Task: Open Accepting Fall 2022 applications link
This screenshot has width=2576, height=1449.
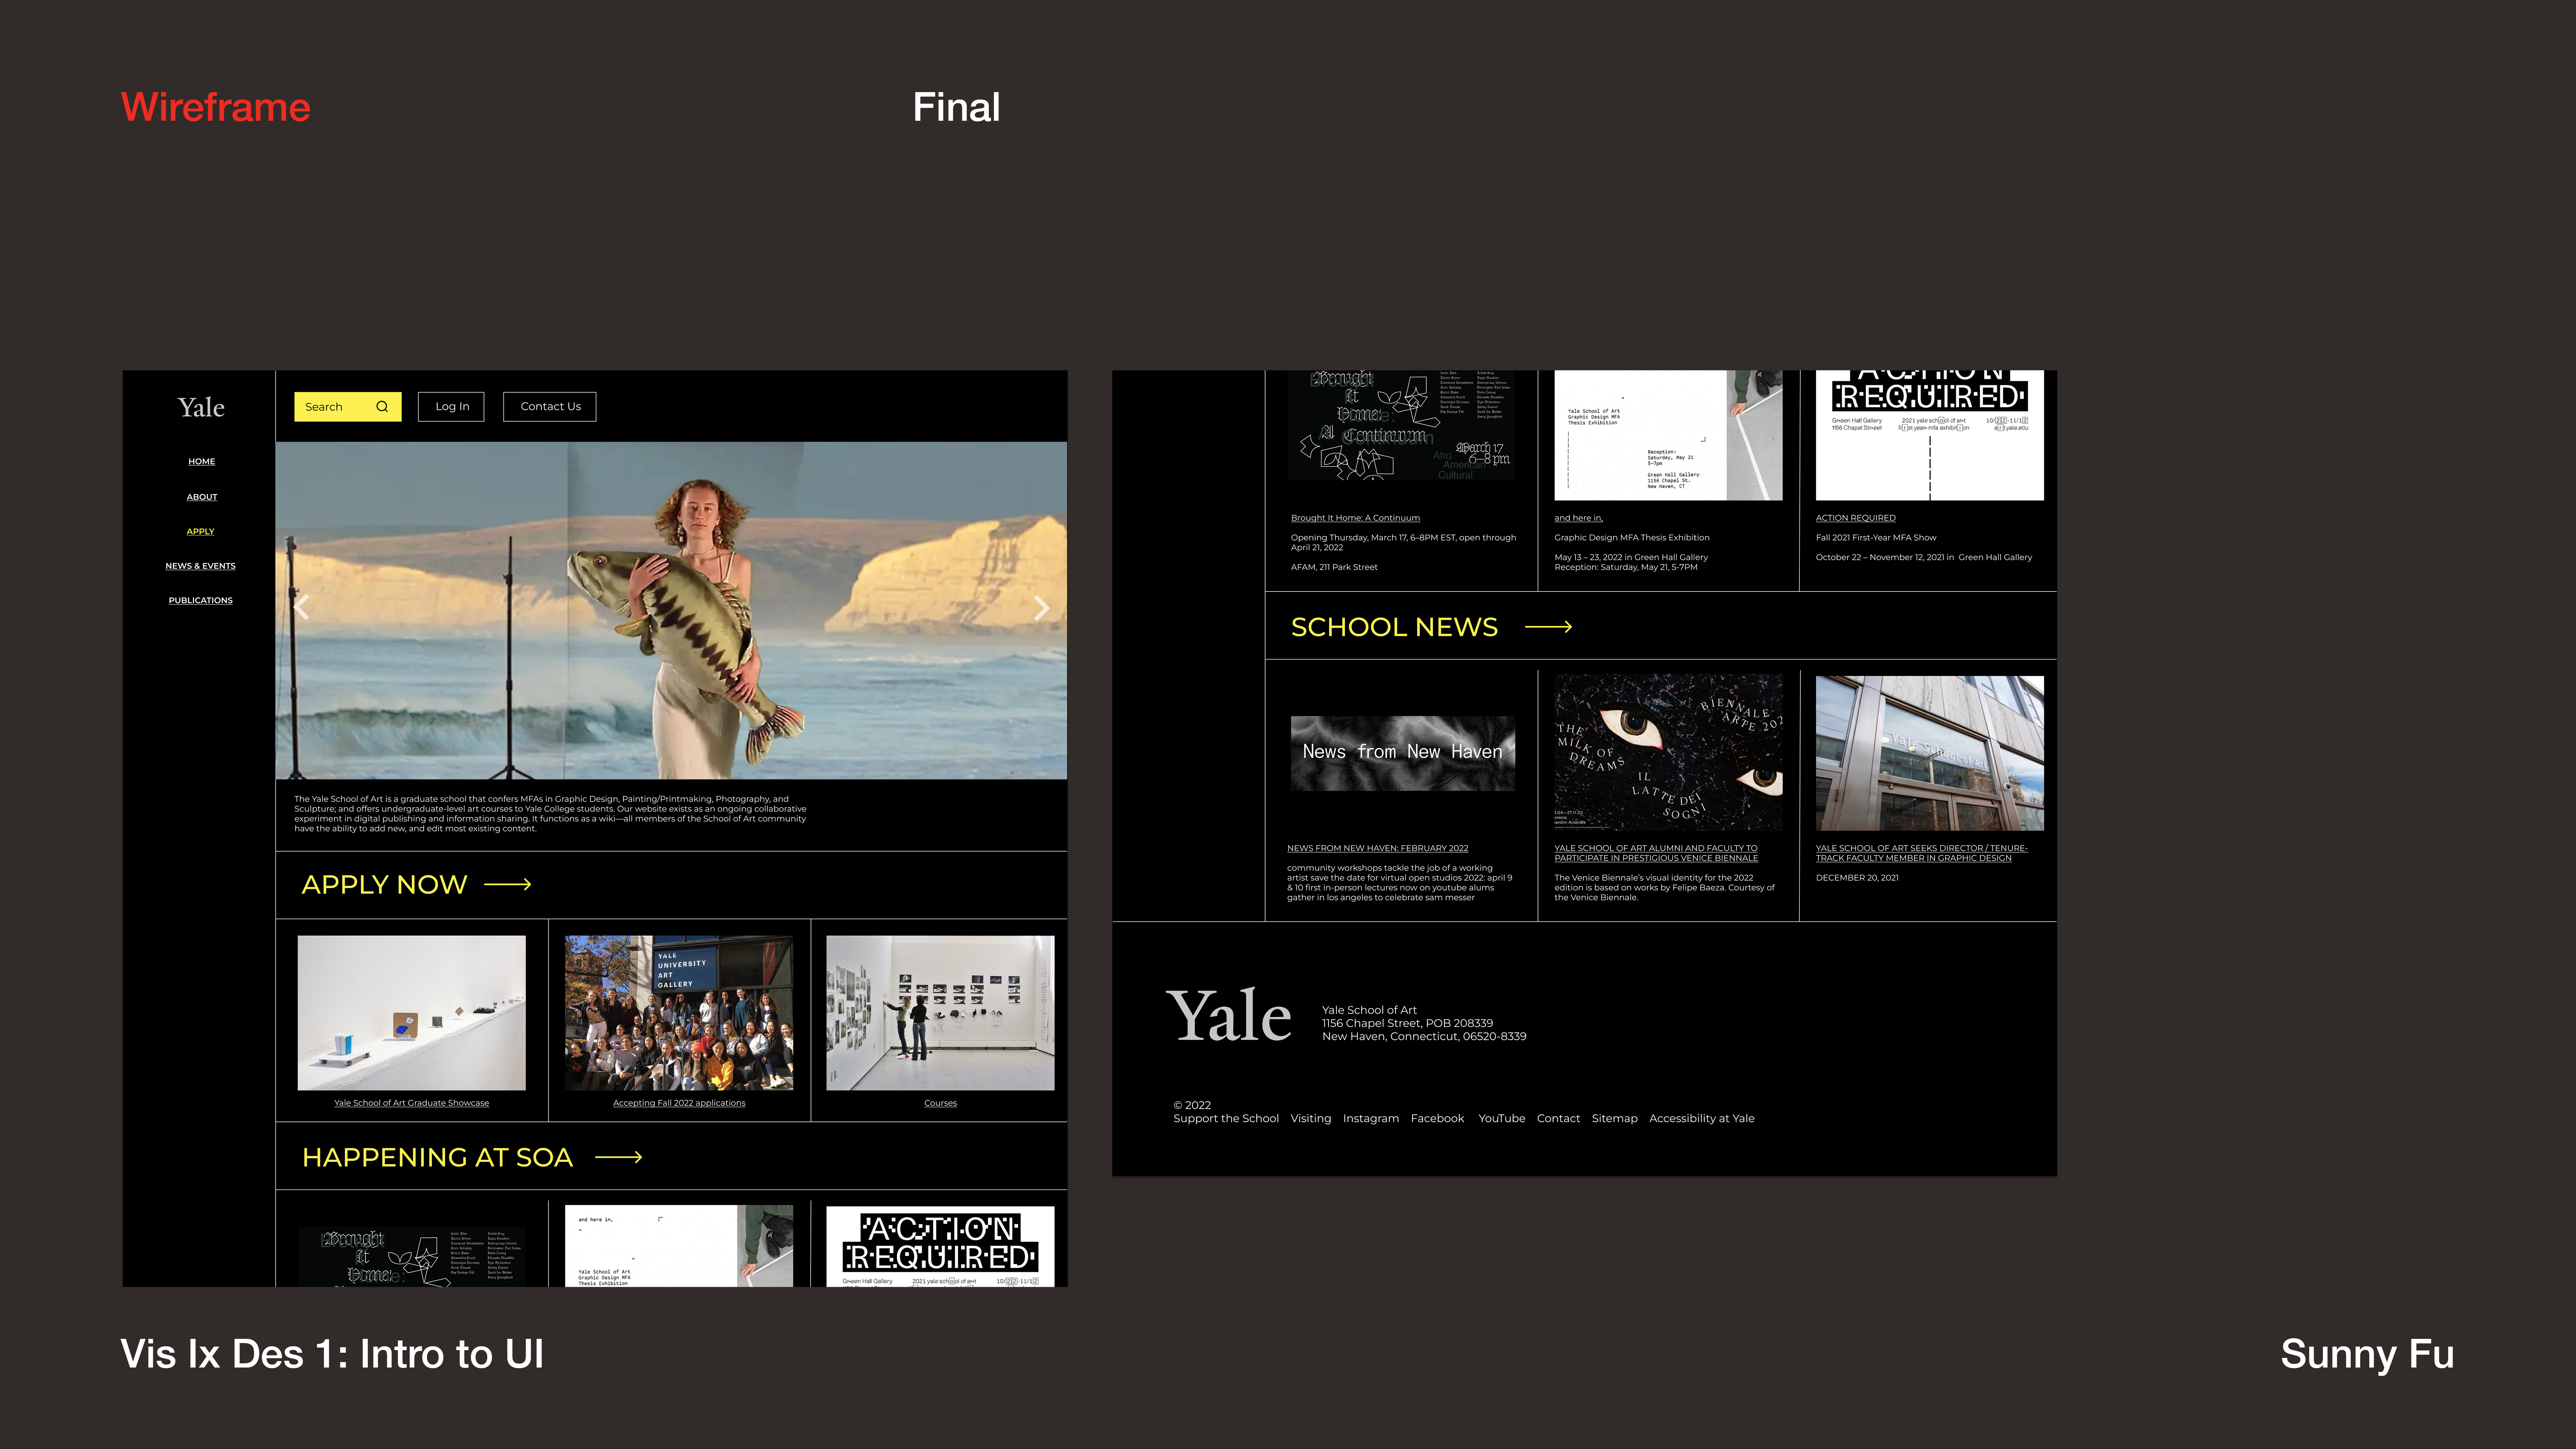Action: point(679,1103)
